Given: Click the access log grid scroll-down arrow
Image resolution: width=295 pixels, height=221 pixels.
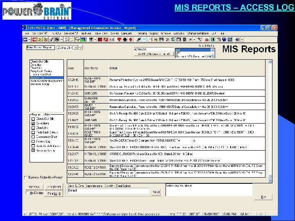Looking at the screenshot, I should point(270,181).
